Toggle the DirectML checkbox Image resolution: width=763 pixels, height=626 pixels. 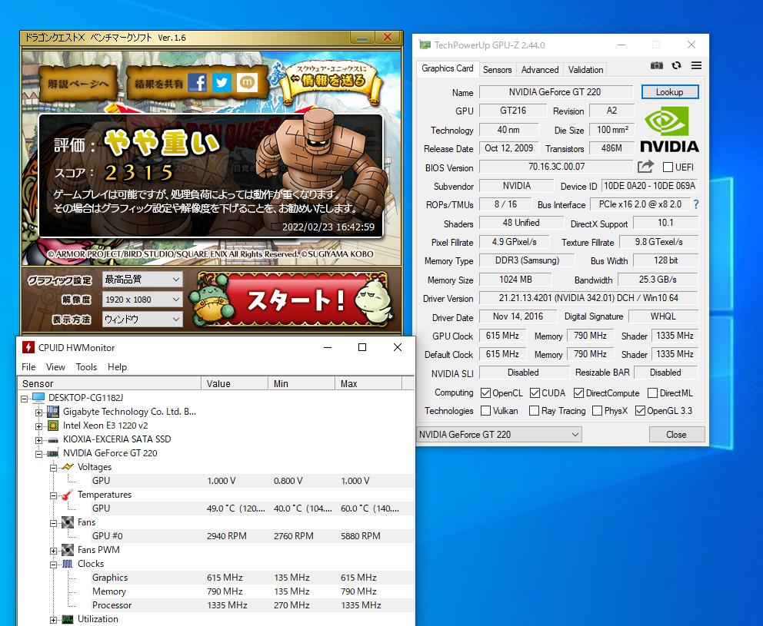point(652,392)
